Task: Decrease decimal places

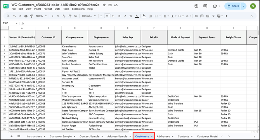Action: 64,16
